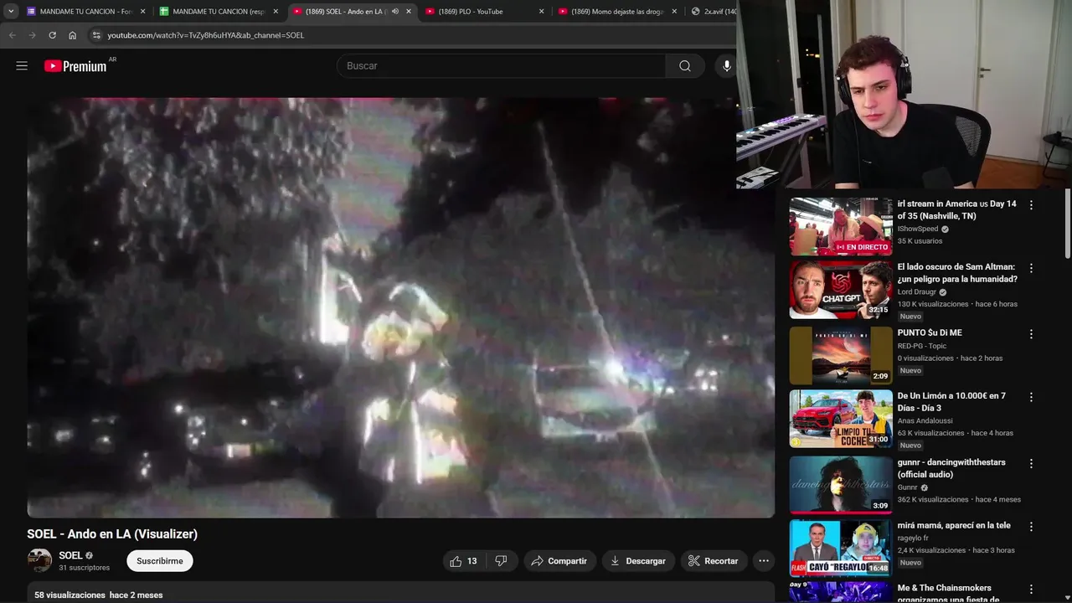Viewport: 1072px width, 603px height.
Task: Open title De Un Limón a 10.000€
Action: point(951,402)
